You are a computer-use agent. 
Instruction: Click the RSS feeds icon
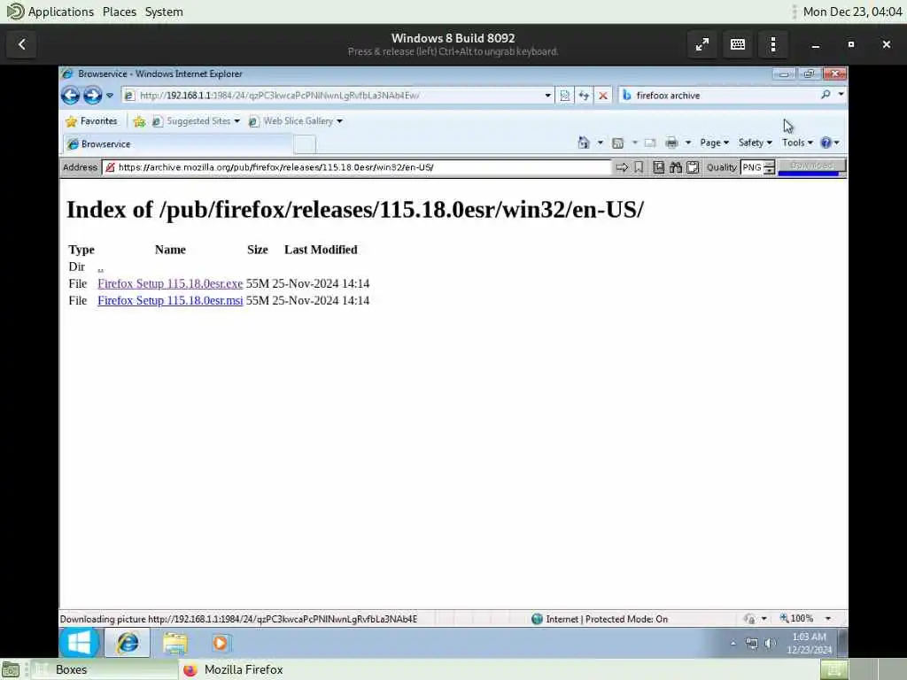tap(617, 143)
